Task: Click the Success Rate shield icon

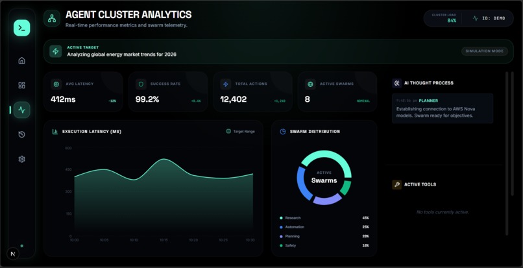Action: pyautogui.click(x=141, y=84)
